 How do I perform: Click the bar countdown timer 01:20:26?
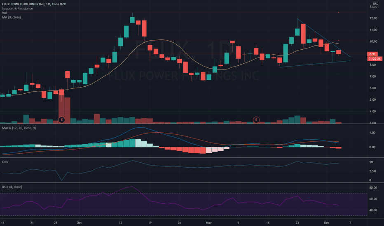pyautogui.click(x=375, y=59)
